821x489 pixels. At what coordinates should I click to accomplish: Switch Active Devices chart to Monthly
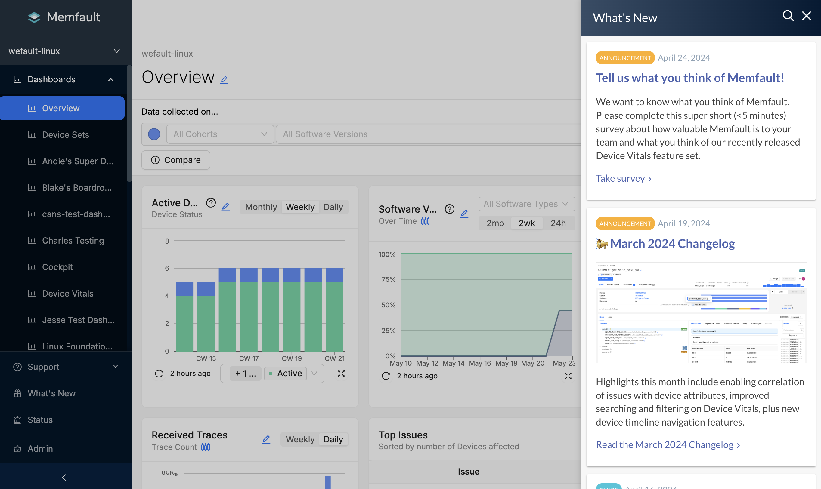(x=261, y=207)
